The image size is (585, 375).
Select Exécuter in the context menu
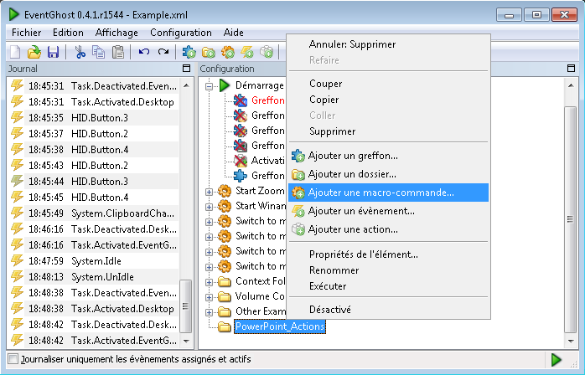point(388,286)
